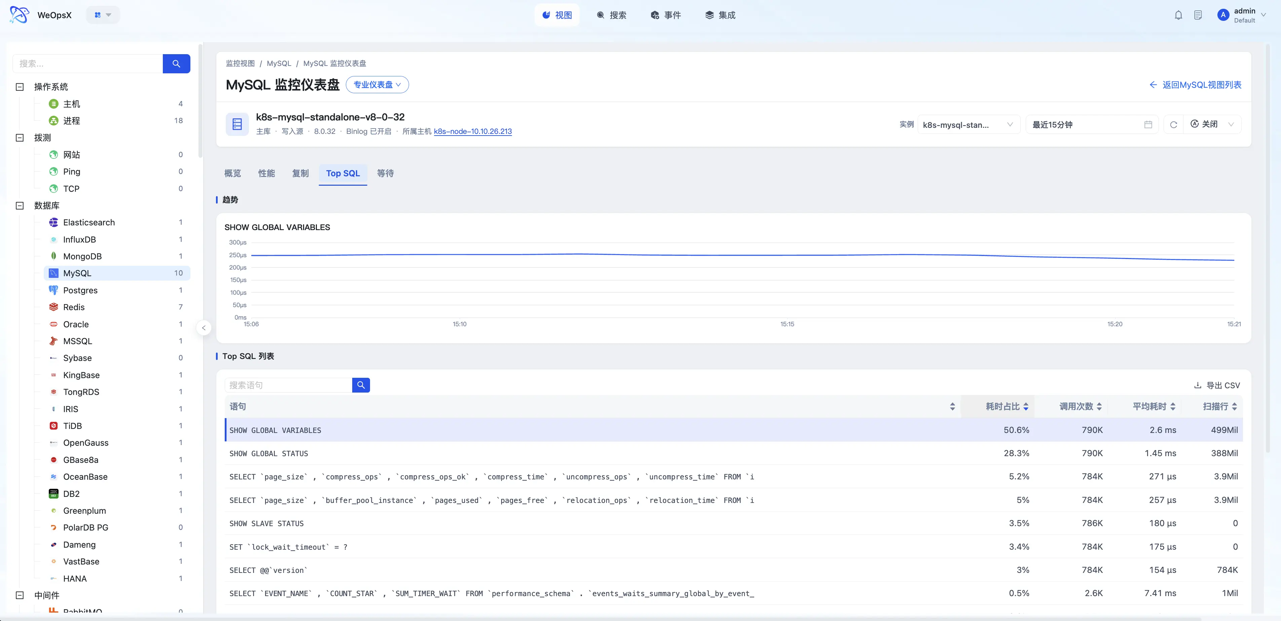Image resolution: width=1281 pixels, height=621 pixels.
Task: Collapse the 操作系统 tree group
Action: 20,87
